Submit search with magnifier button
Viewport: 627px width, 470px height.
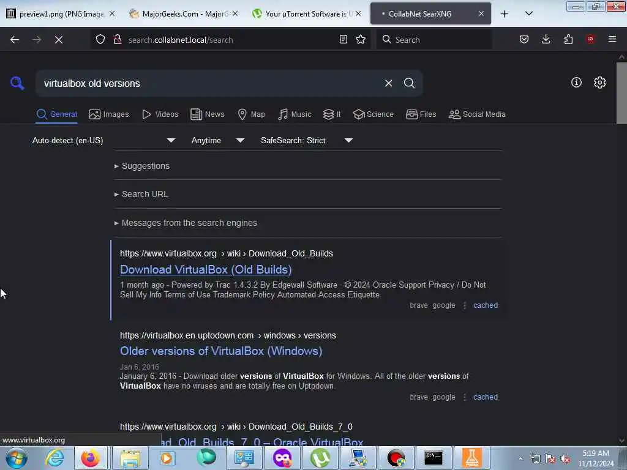pos(409,83)
